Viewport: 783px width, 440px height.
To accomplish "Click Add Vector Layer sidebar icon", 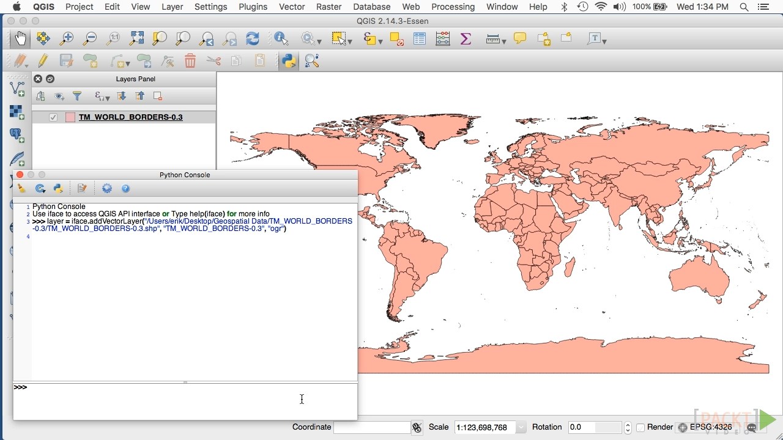I will coord(17,89).
